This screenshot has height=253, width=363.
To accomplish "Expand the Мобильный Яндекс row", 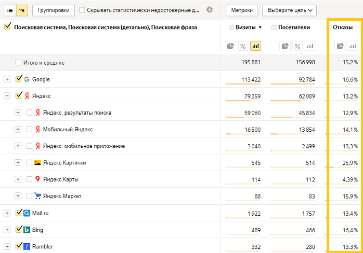I will click(x=18, y=129).
